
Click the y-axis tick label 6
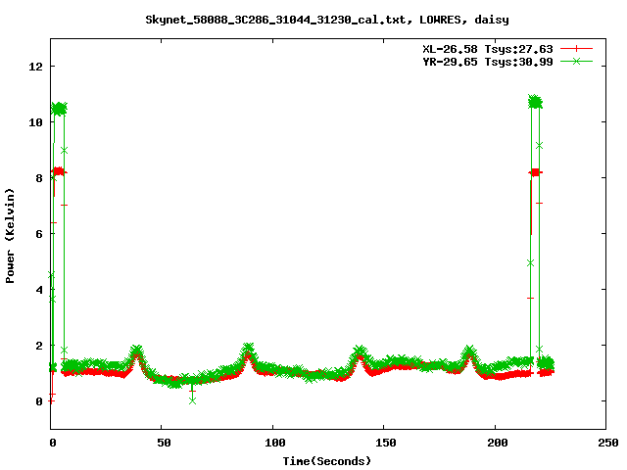pos(39,234)
